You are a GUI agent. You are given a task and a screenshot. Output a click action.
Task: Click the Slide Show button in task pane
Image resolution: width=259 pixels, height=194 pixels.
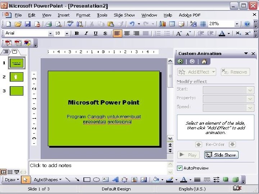coord(221,155)
